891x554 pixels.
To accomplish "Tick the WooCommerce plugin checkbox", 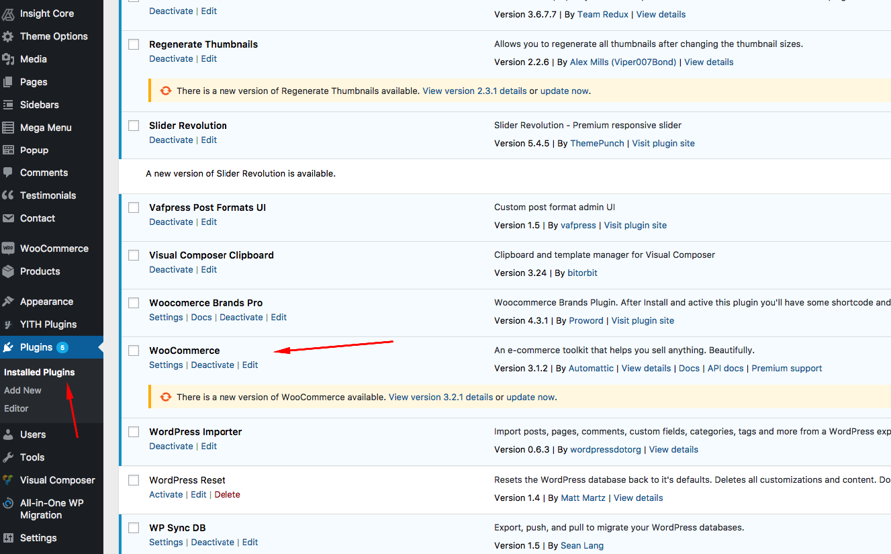I will pyautogui.click(x=134, y=351).
